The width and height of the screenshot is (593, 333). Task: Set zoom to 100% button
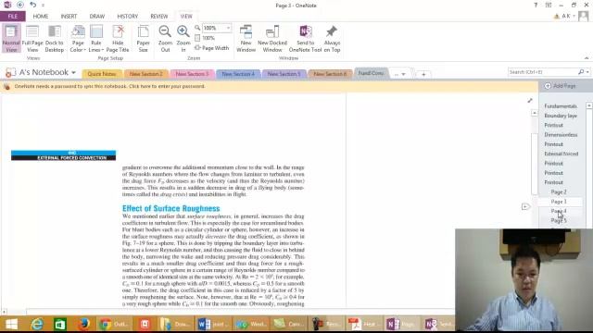pos(205,38)
